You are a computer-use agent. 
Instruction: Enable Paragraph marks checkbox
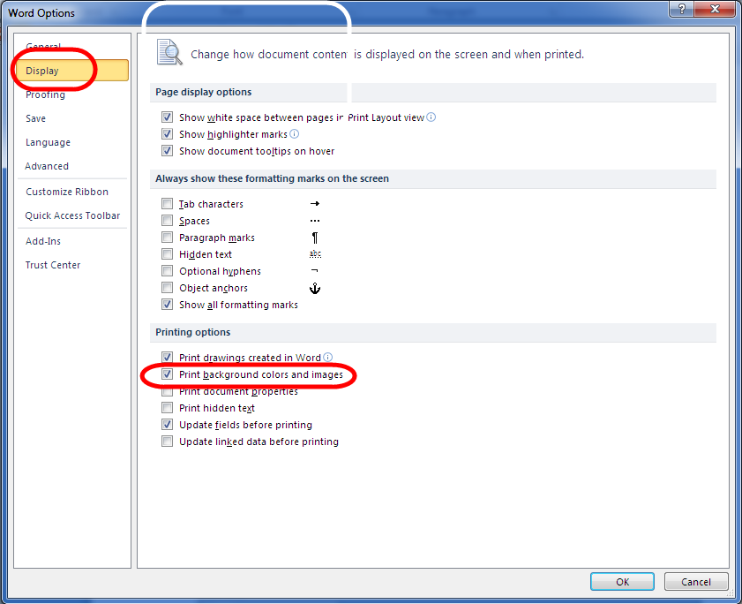pyautogui.click(x=167, y=238)
